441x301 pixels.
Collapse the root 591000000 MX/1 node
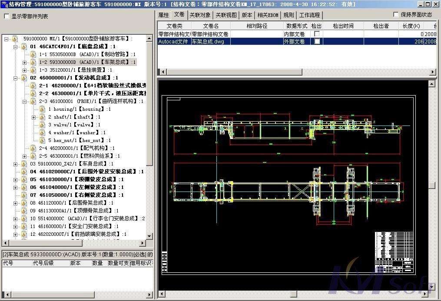point(7,39)
